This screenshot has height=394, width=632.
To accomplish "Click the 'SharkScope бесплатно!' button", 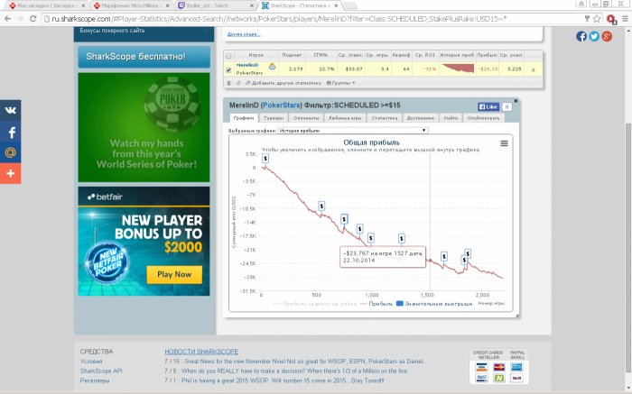I will [144, 57].
